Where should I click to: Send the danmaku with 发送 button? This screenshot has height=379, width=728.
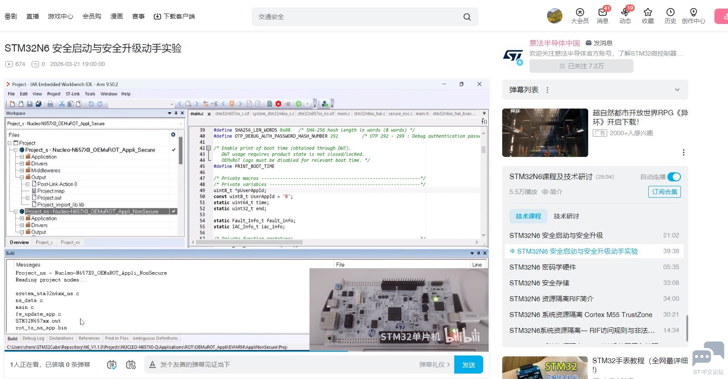(469, 365)
